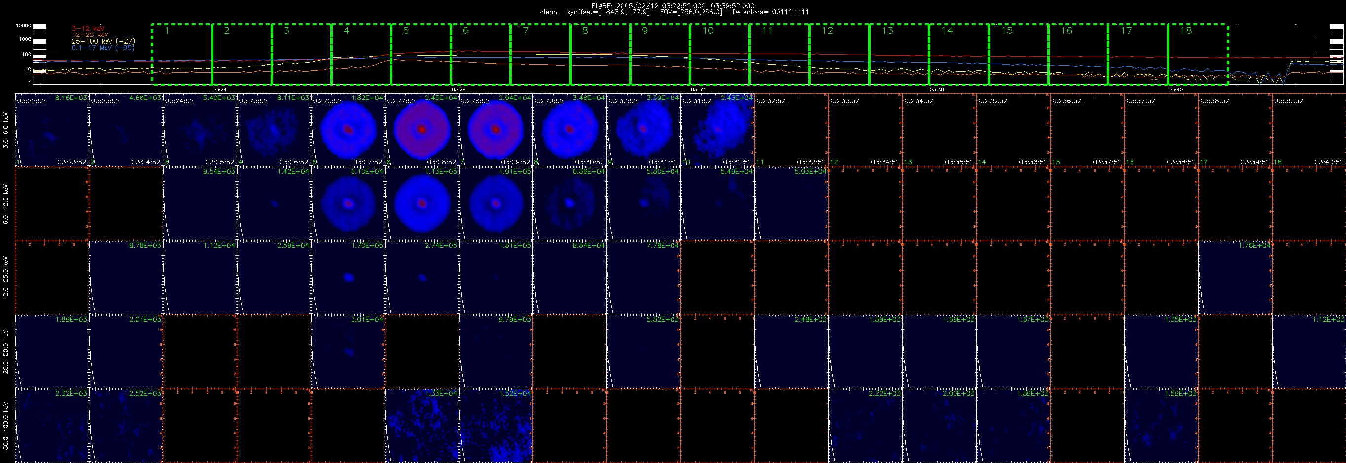
Task: Click the '4.66E+03' peak value
Action: [145, 98]
